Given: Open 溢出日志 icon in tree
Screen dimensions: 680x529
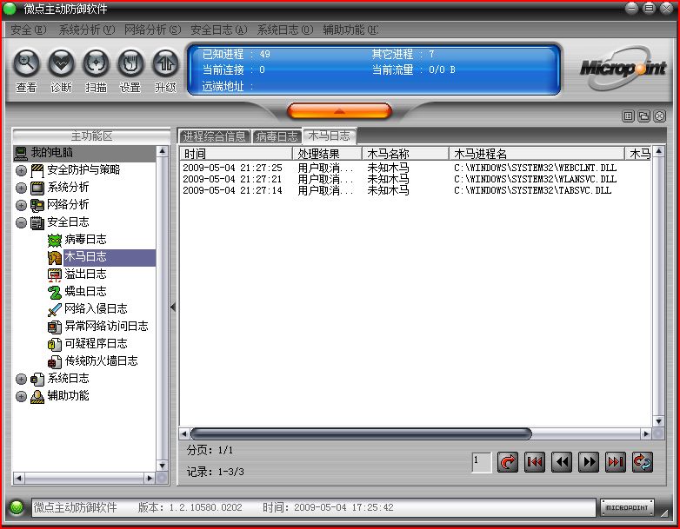Looking at the screenshot, I should pos(55,274).
